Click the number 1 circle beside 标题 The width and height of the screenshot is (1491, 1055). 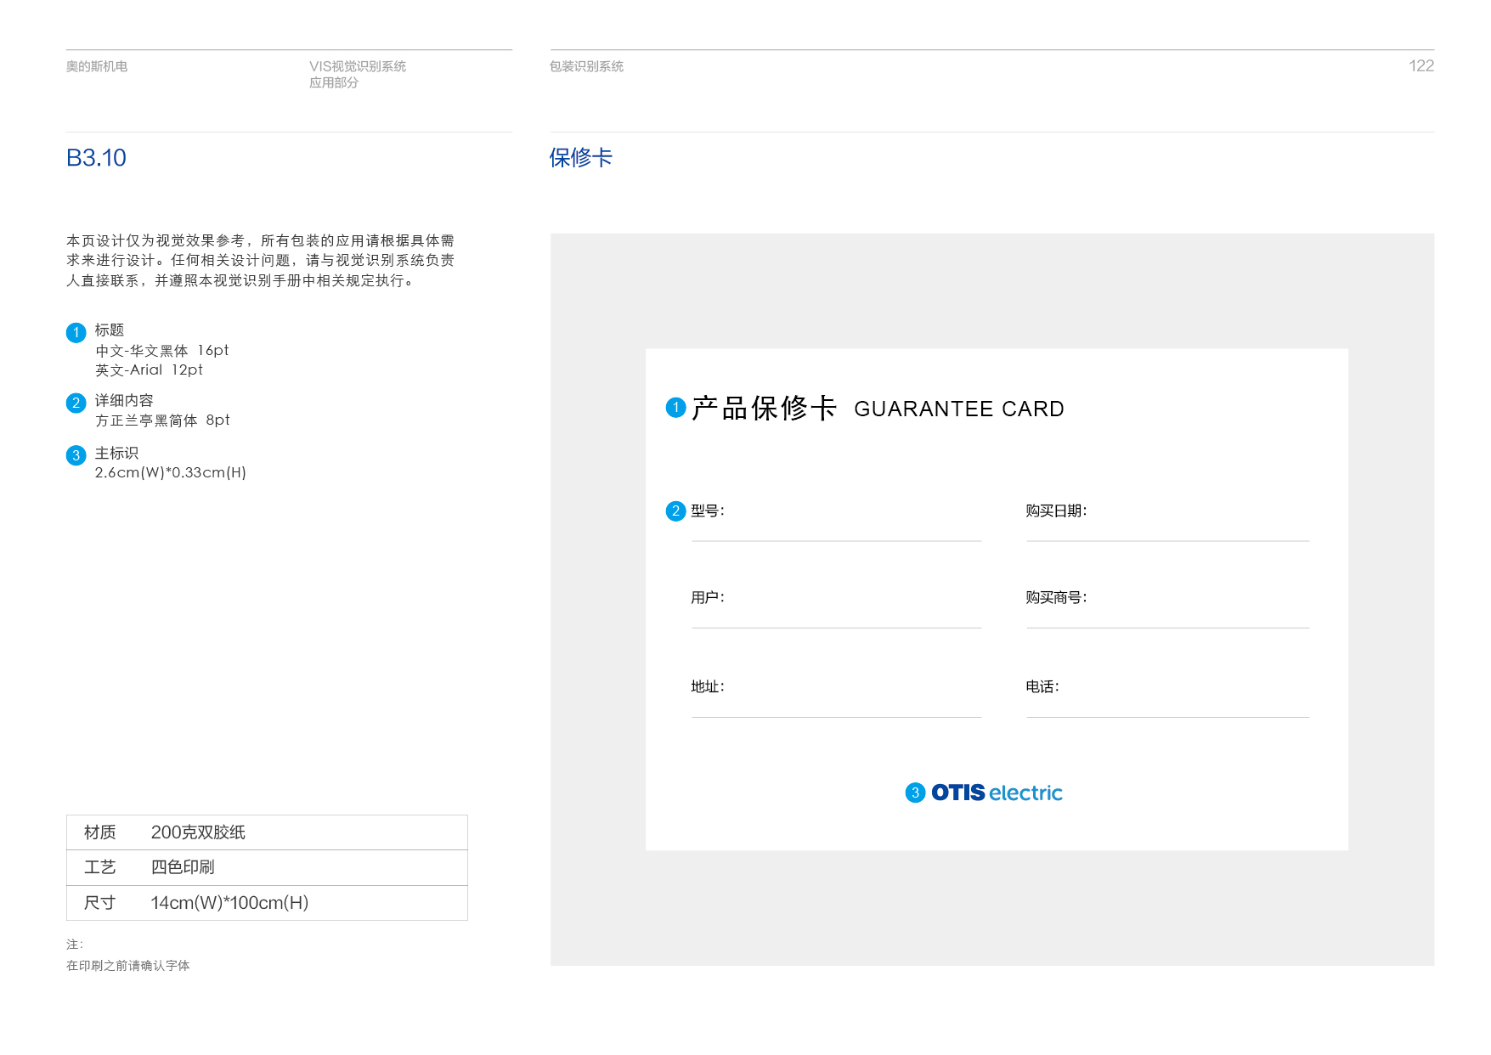point(76,332)
